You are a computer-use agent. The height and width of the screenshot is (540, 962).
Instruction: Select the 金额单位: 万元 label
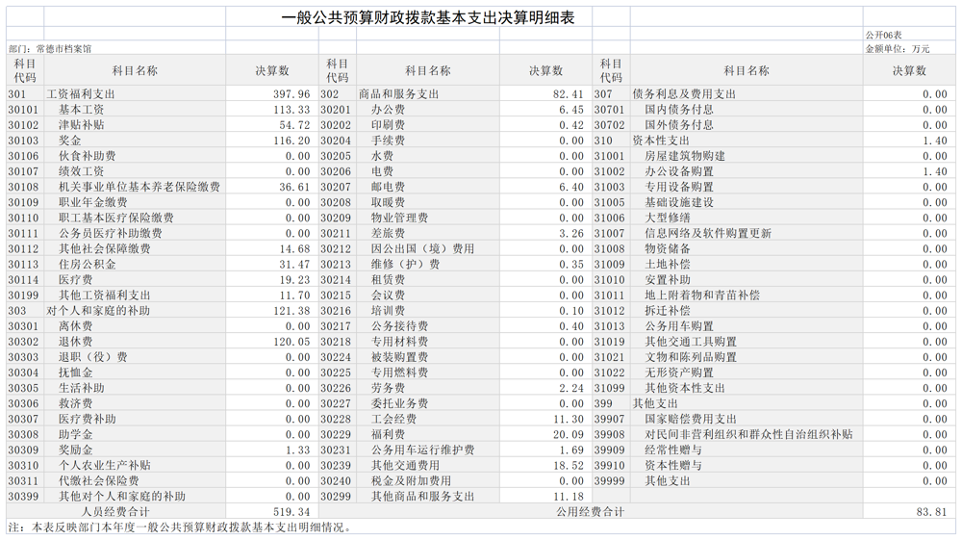[x=898, y=48]
